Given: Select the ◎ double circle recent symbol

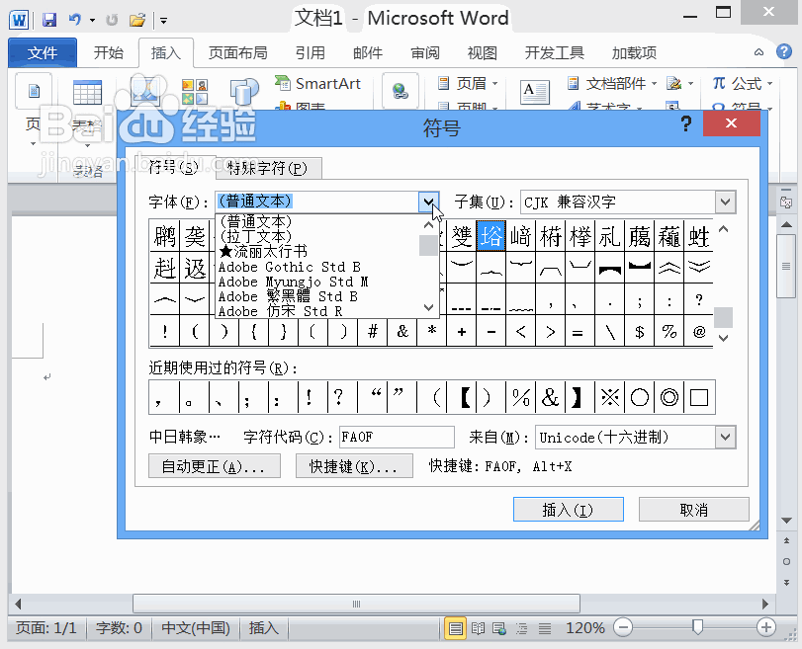Looking at the screenshot, I should 669,397.
